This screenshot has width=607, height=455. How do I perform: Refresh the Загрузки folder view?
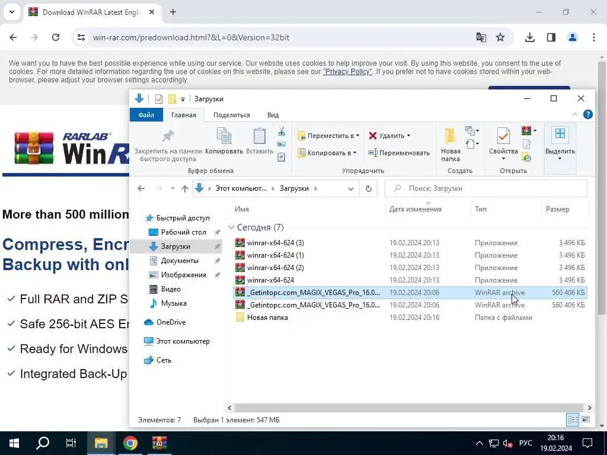click(x=369, y=188)
